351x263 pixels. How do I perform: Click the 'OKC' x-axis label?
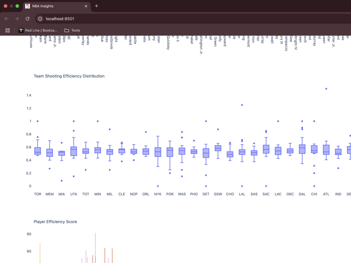pyautogui.click(x=290, y=194)
